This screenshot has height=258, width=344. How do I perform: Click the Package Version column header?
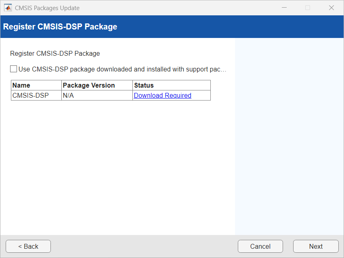[x=97, y=85]
